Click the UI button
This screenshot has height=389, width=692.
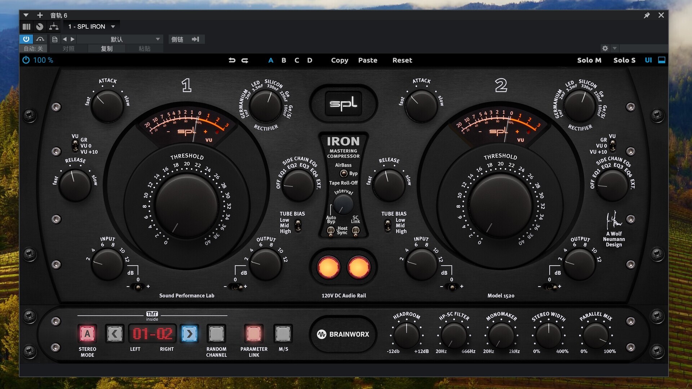[648, 60]
